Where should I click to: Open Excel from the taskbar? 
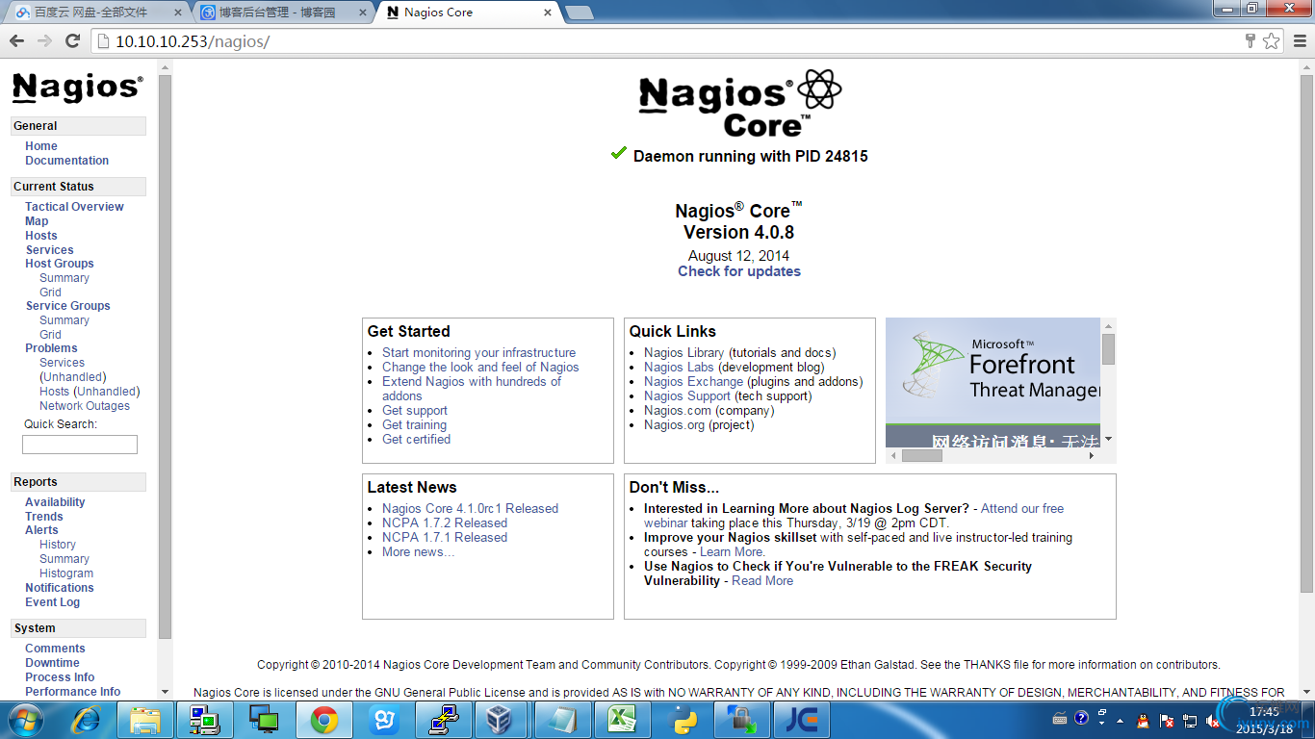pos(623,720)
